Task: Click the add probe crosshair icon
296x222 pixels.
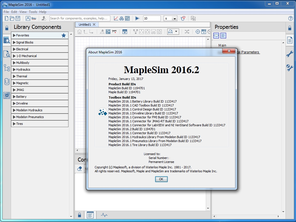Action: 198,32
